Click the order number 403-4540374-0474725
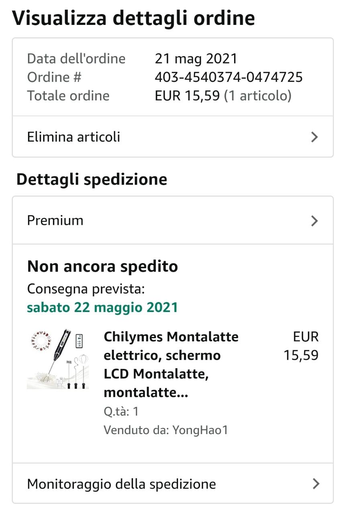The height and width of the screenshot is (514, 345). (229, 77)
